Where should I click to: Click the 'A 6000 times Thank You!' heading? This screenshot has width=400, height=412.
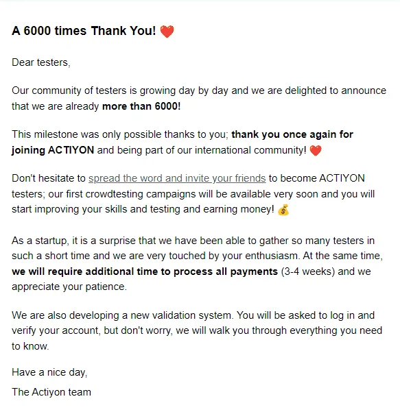click(84, 31)
